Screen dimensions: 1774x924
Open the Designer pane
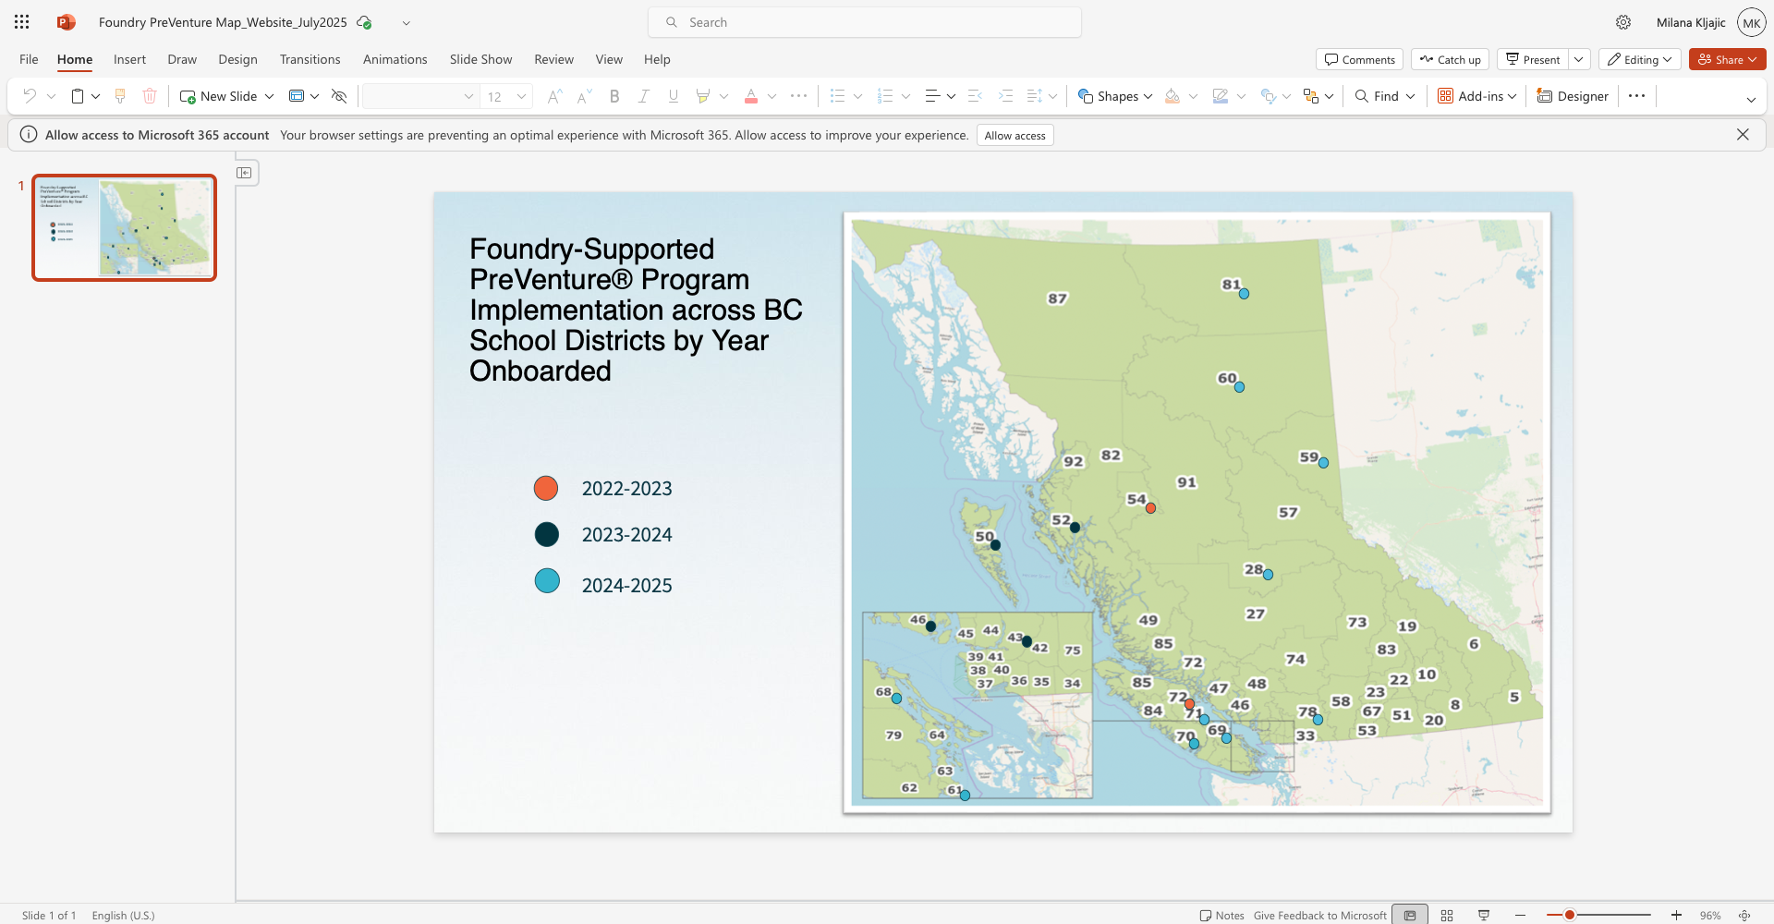pyautogui.click(x=1573, y=96)
